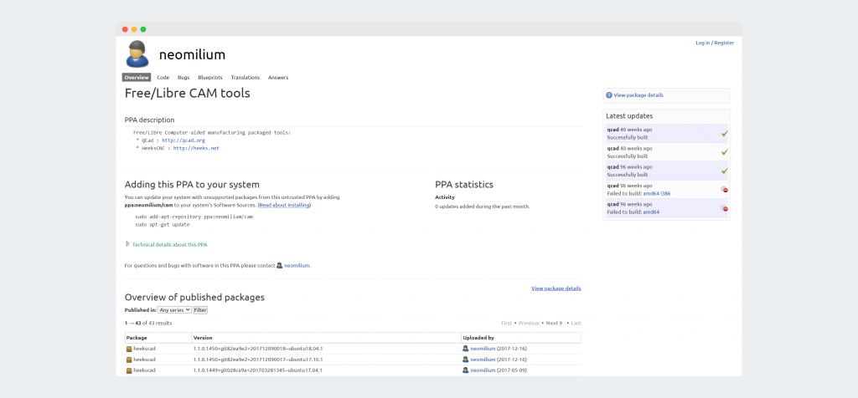This screenshot has height=398, width=858.
Task: Click uploader person icon in 2017-05-09 row
Action: (465, 370)
